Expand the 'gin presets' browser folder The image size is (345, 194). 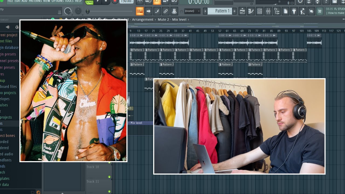tap(8, 54)
